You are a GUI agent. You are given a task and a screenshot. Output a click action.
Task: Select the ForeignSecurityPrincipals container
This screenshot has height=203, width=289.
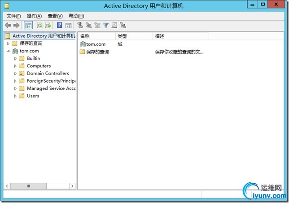point(51,81)
